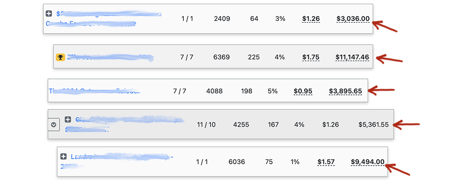Click the underlined $1.26 in first row
463x185 pixels.
(x=311, y=19)
